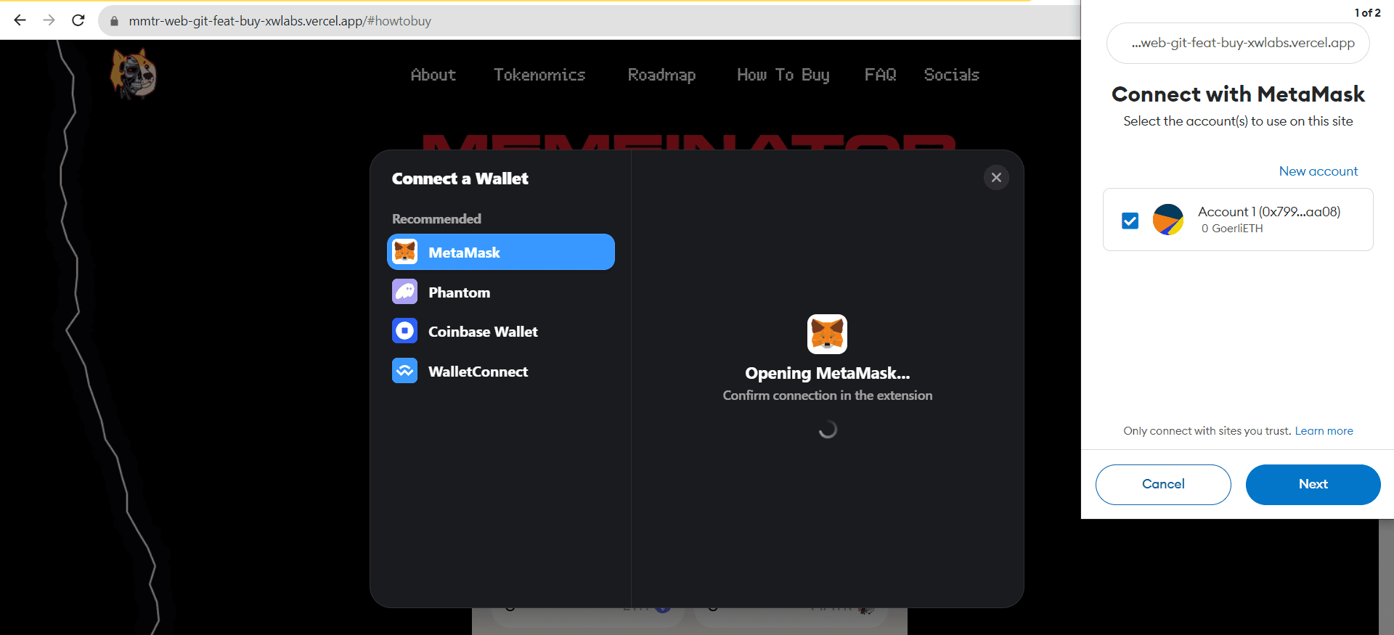Open the Learn more link

tap(1324, 431)
